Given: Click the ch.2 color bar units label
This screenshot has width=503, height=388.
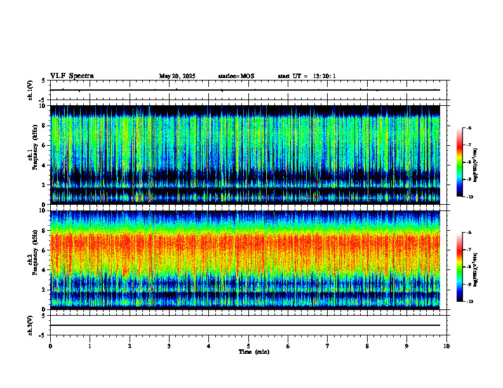Looking at the screenshot, I should click(x=476, y=269).
